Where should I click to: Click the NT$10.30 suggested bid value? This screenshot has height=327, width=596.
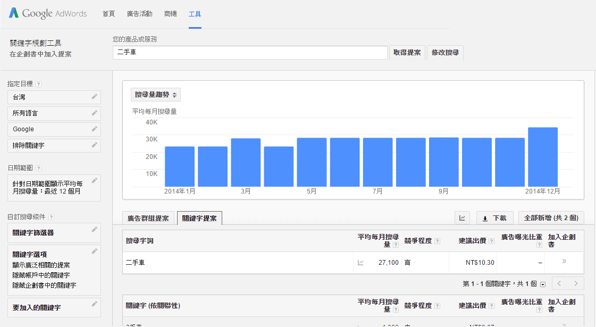click(480, 263)
